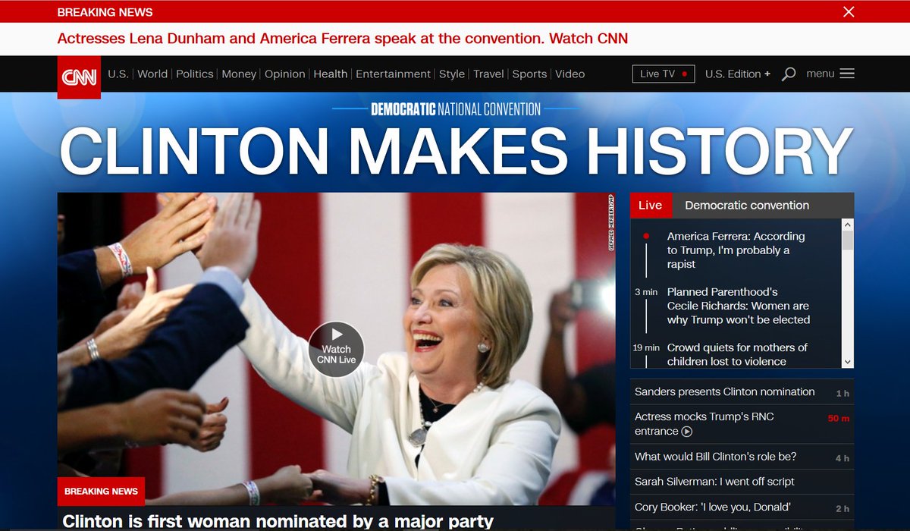Image resolution: width=910 pixels, height=531 pixels.
Task: Open Entertainment section
Action: pyautogui.click(x=393, y=74)
